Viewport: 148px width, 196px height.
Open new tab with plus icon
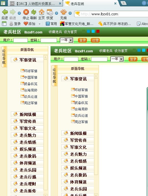[123, 3]
